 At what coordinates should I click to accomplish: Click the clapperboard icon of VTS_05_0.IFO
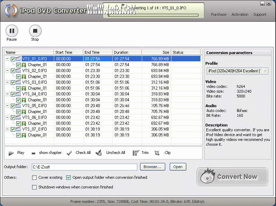coord(18,105)
